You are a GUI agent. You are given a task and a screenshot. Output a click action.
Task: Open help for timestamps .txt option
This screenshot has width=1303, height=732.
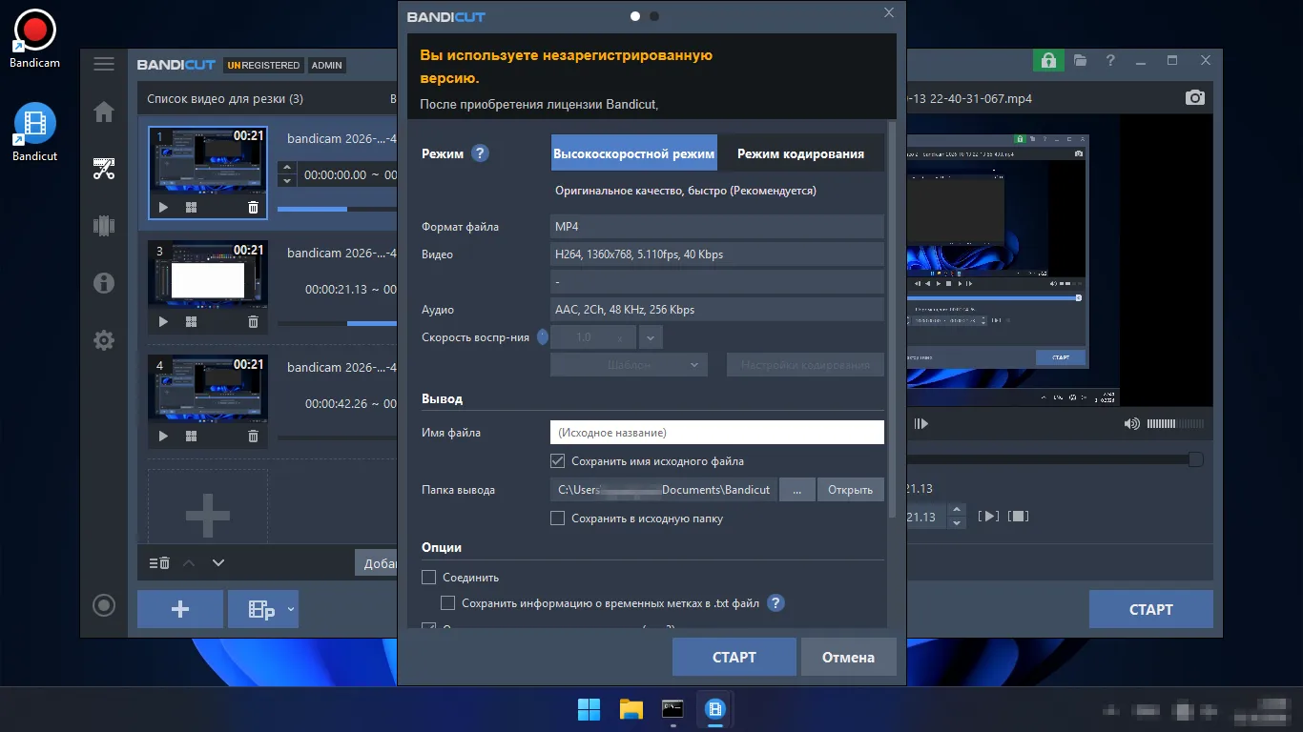(776, 603)
